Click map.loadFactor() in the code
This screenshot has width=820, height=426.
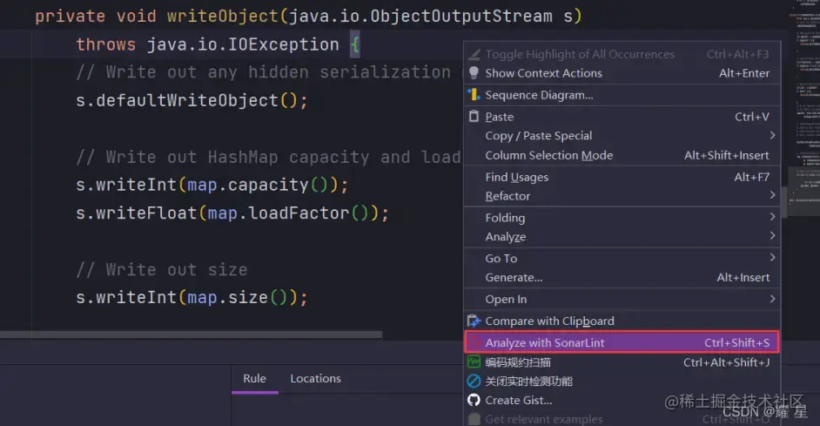[288, 213]
